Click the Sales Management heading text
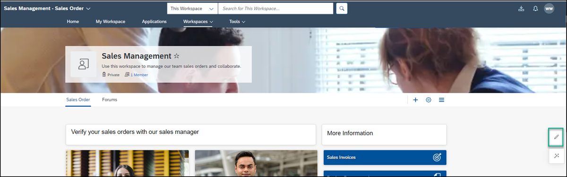 pyautogui.click(x=137, y=56)
